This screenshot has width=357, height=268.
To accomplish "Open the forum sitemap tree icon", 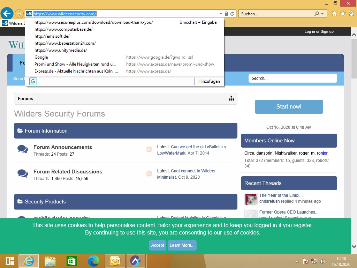I will (x=231, y=98).
